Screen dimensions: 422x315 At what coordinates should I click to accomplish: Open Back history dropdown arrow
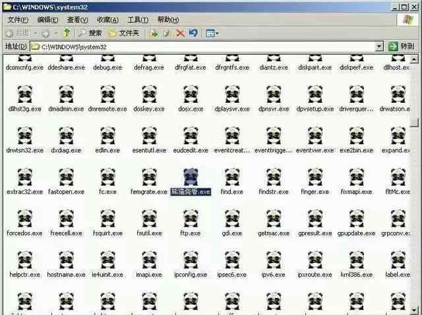[x=35, y=34]
